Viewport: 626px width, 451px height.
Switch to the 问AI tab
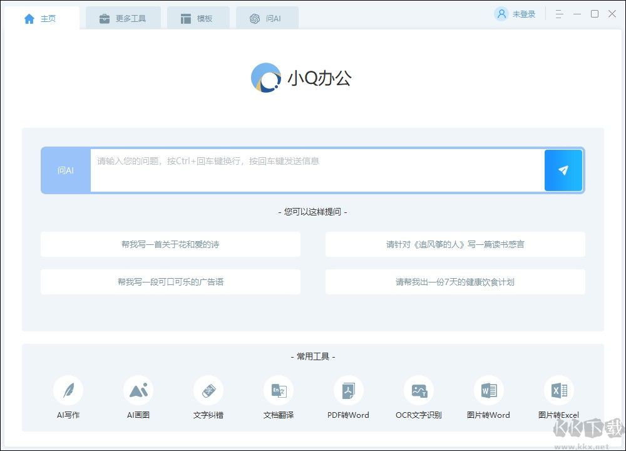pyautogui.click(x=267, y=18)
